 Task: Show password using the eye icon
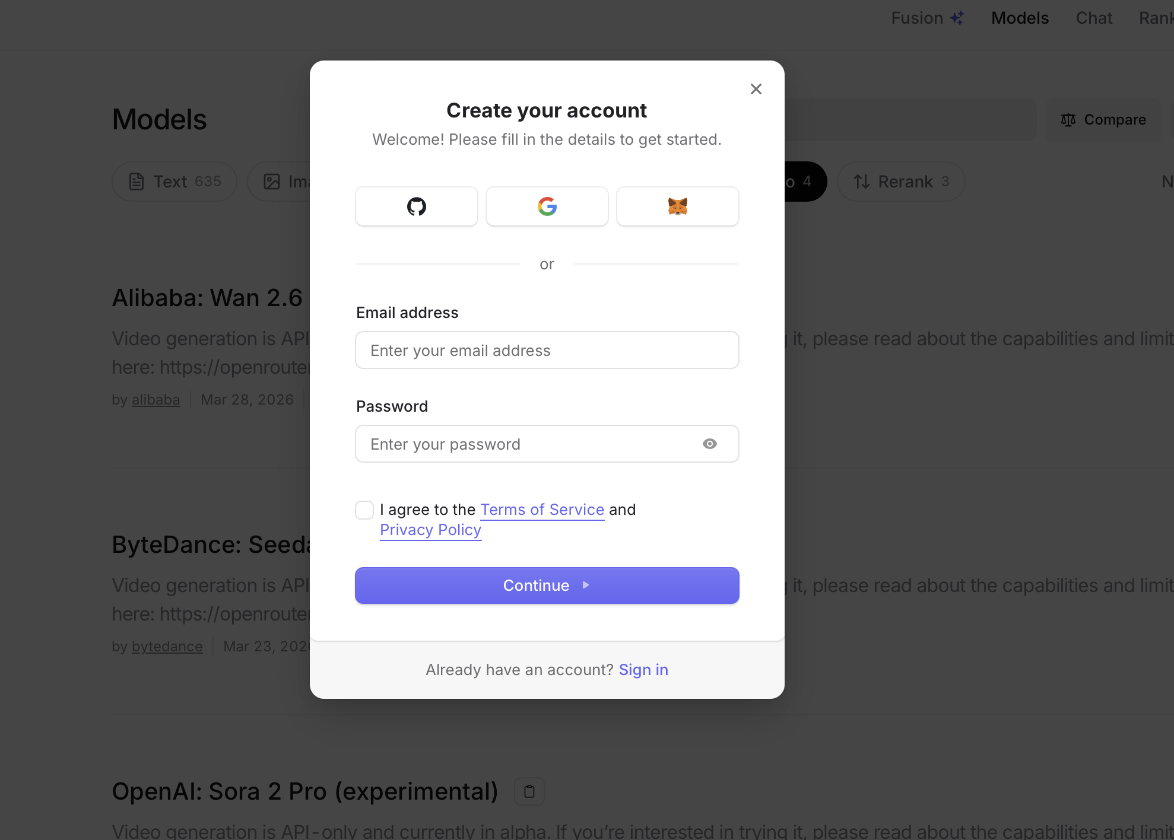pyautogui.click(x=709, y=444)
